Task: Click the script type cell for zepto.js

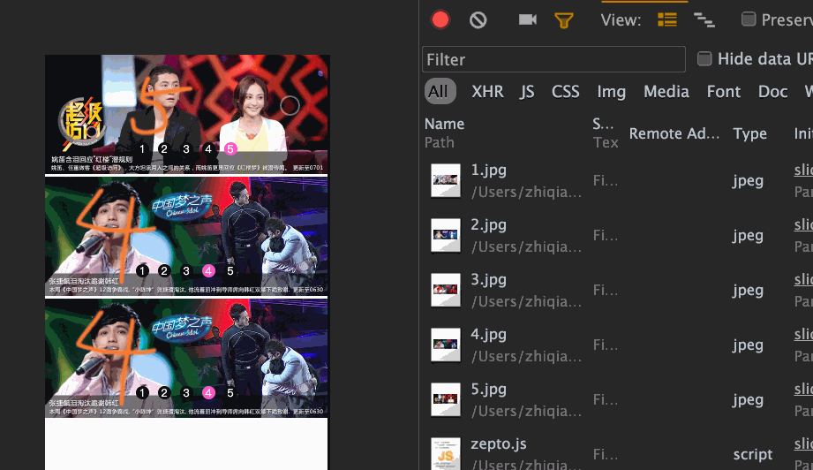Action: 753,455
